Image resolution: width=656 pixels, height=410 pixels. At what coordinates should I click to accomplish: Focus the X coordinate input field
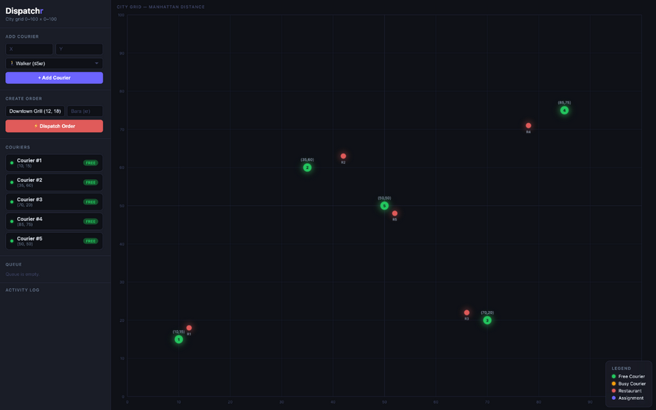point(29,49)
